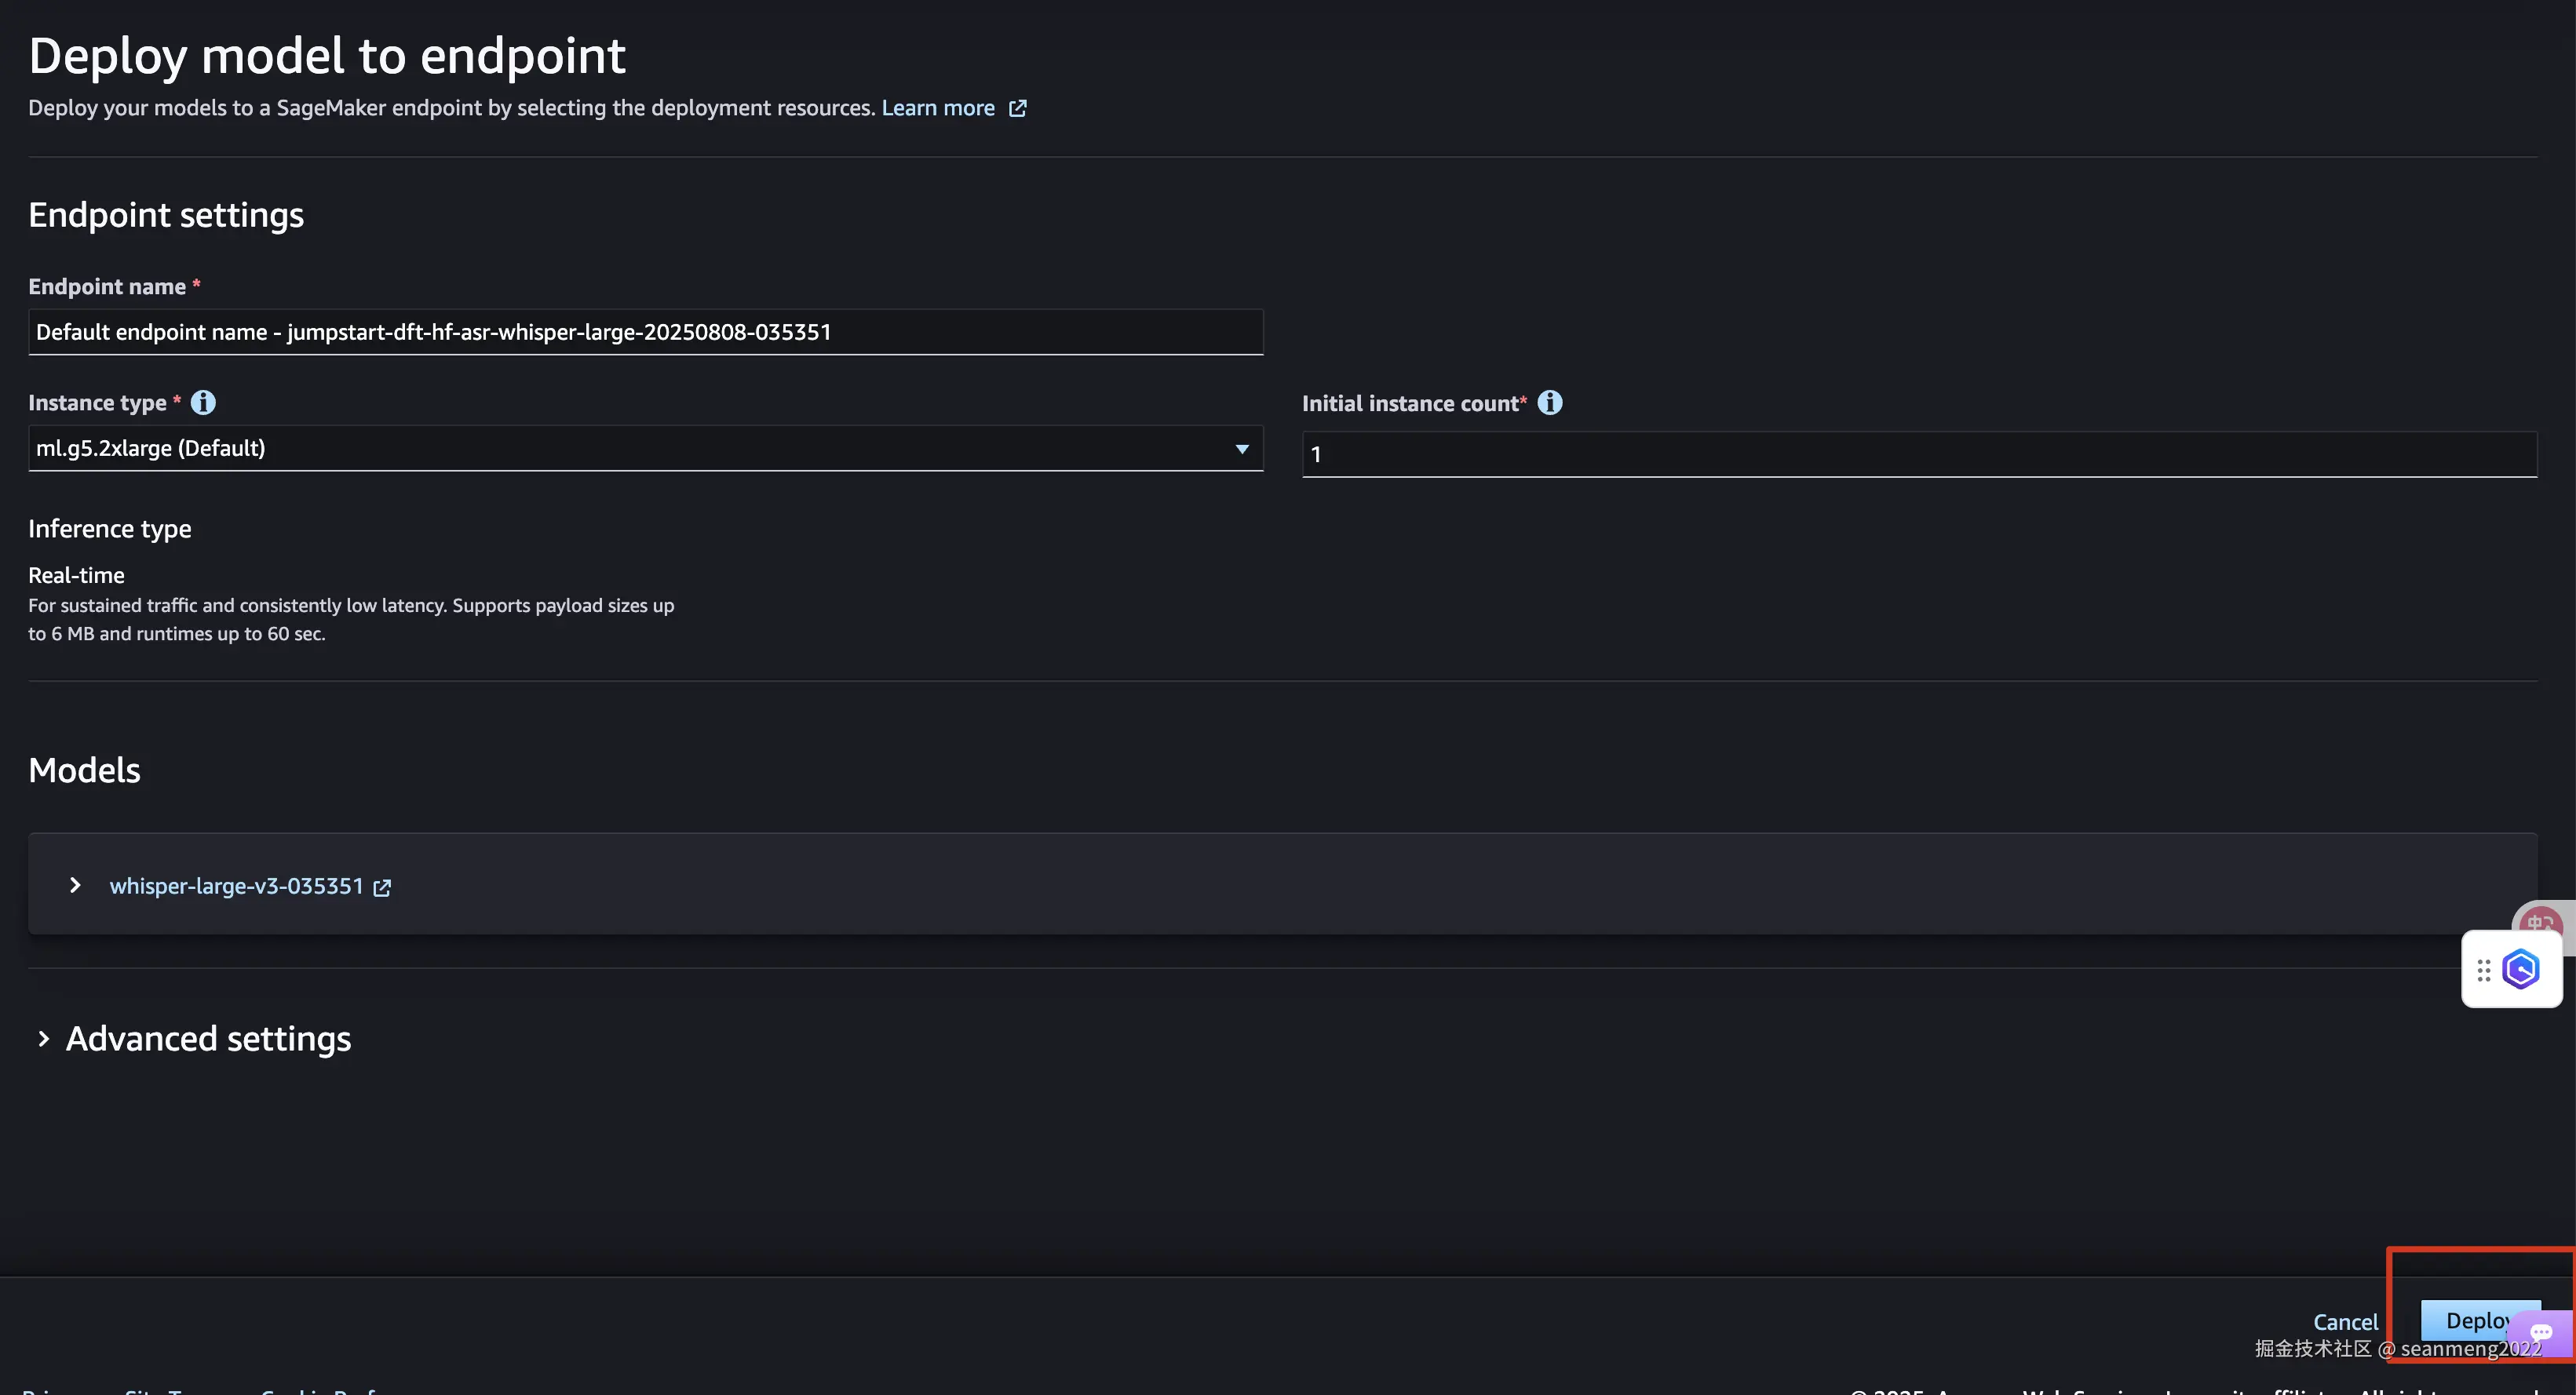Open the purple chat bubble icon
The width and height of the screenshot is (2576, 1395).
pos(2541,1332)
